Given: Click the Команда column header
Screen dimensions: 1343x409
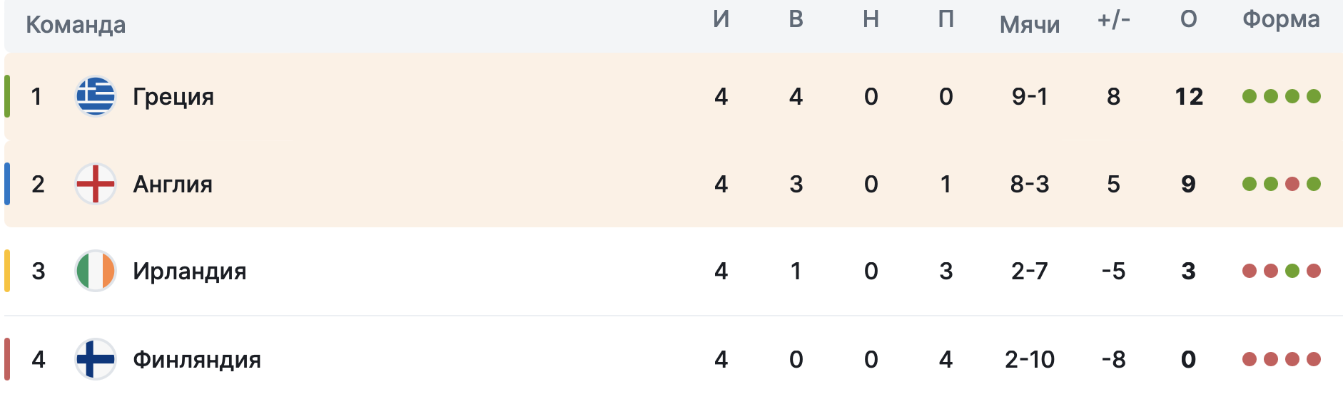Looking at the screenshot, I should pos(76,25).
